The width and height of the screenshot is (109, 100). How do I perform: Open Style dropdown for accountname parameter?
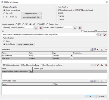click(x=71, y=56)
